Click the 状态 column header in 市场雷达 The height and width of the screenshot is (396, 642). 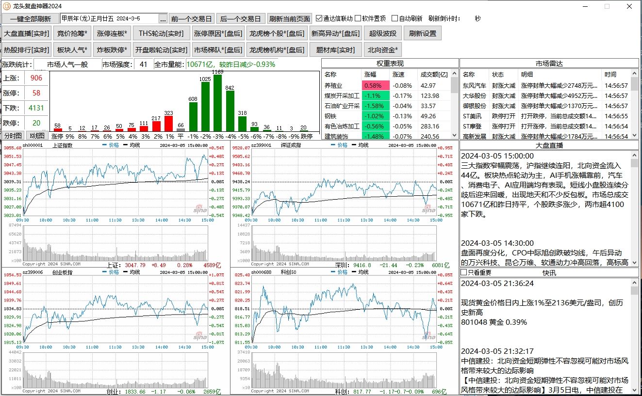click(504, 75)
